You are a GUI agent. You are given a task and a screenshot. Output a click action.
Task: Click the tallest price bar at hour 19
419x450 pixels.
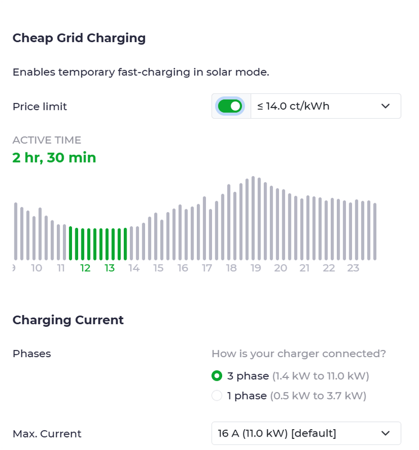click(253, 218)
